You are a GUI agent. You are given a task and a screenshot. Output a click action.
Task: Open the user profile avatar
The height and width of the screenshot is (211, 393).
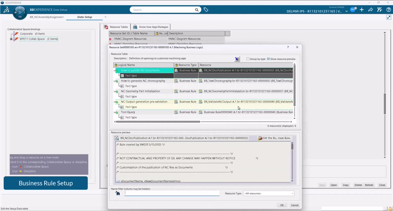pos(353,9)
